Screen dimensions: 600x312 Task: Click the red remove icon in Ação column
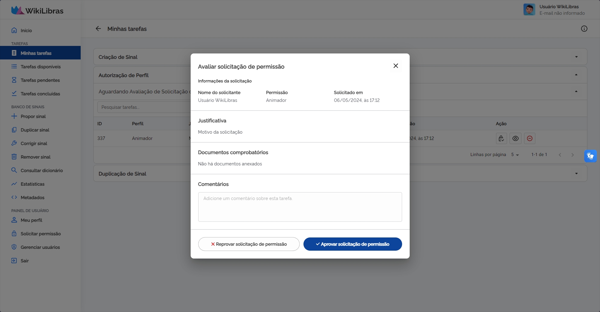pos(529,138)
